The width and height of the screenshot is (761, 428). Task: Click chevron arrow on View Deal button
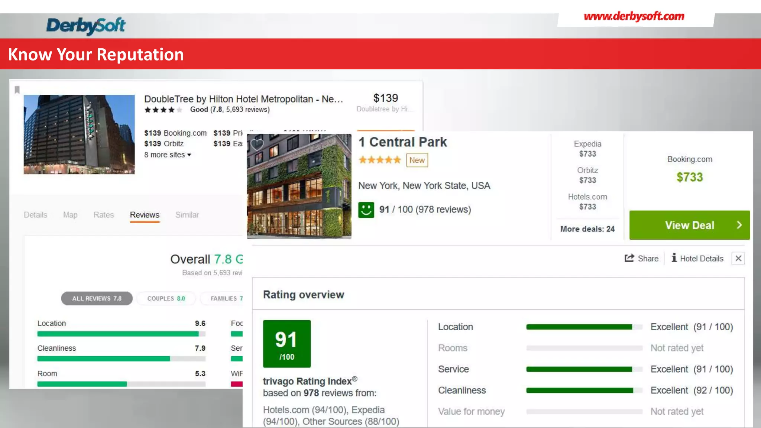tap(739, 225)
